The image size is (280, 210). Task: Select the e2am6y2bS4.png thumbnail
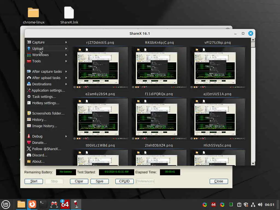(100, 119)
